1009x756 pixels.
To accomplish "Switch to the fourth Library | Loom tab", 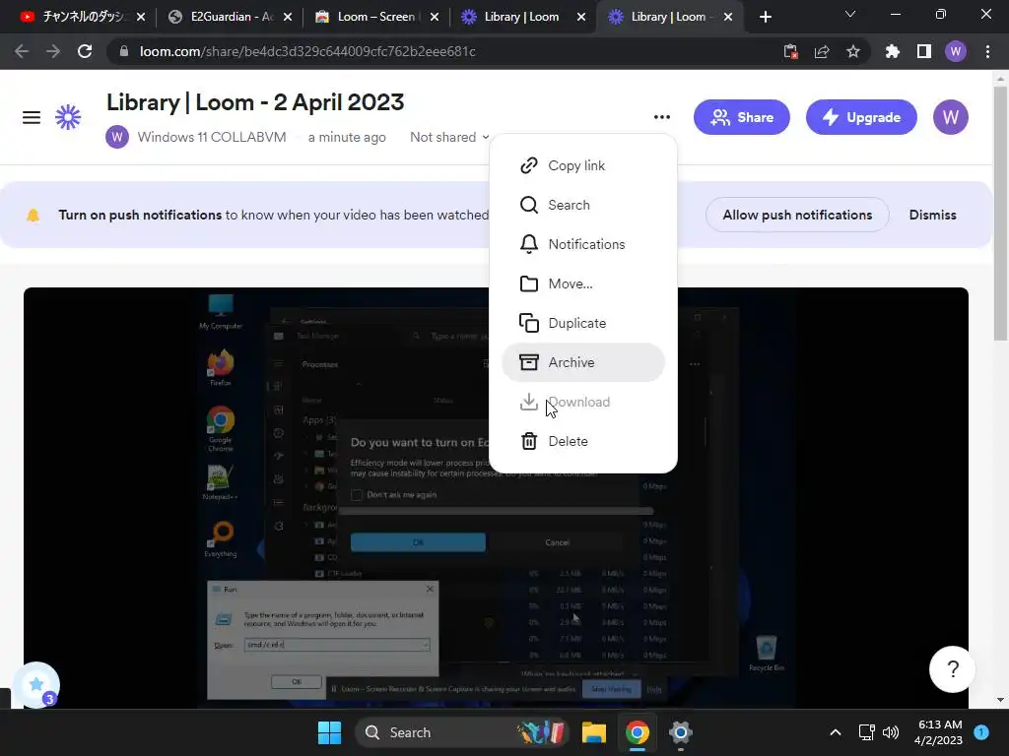I will click(x=523, y=17).
